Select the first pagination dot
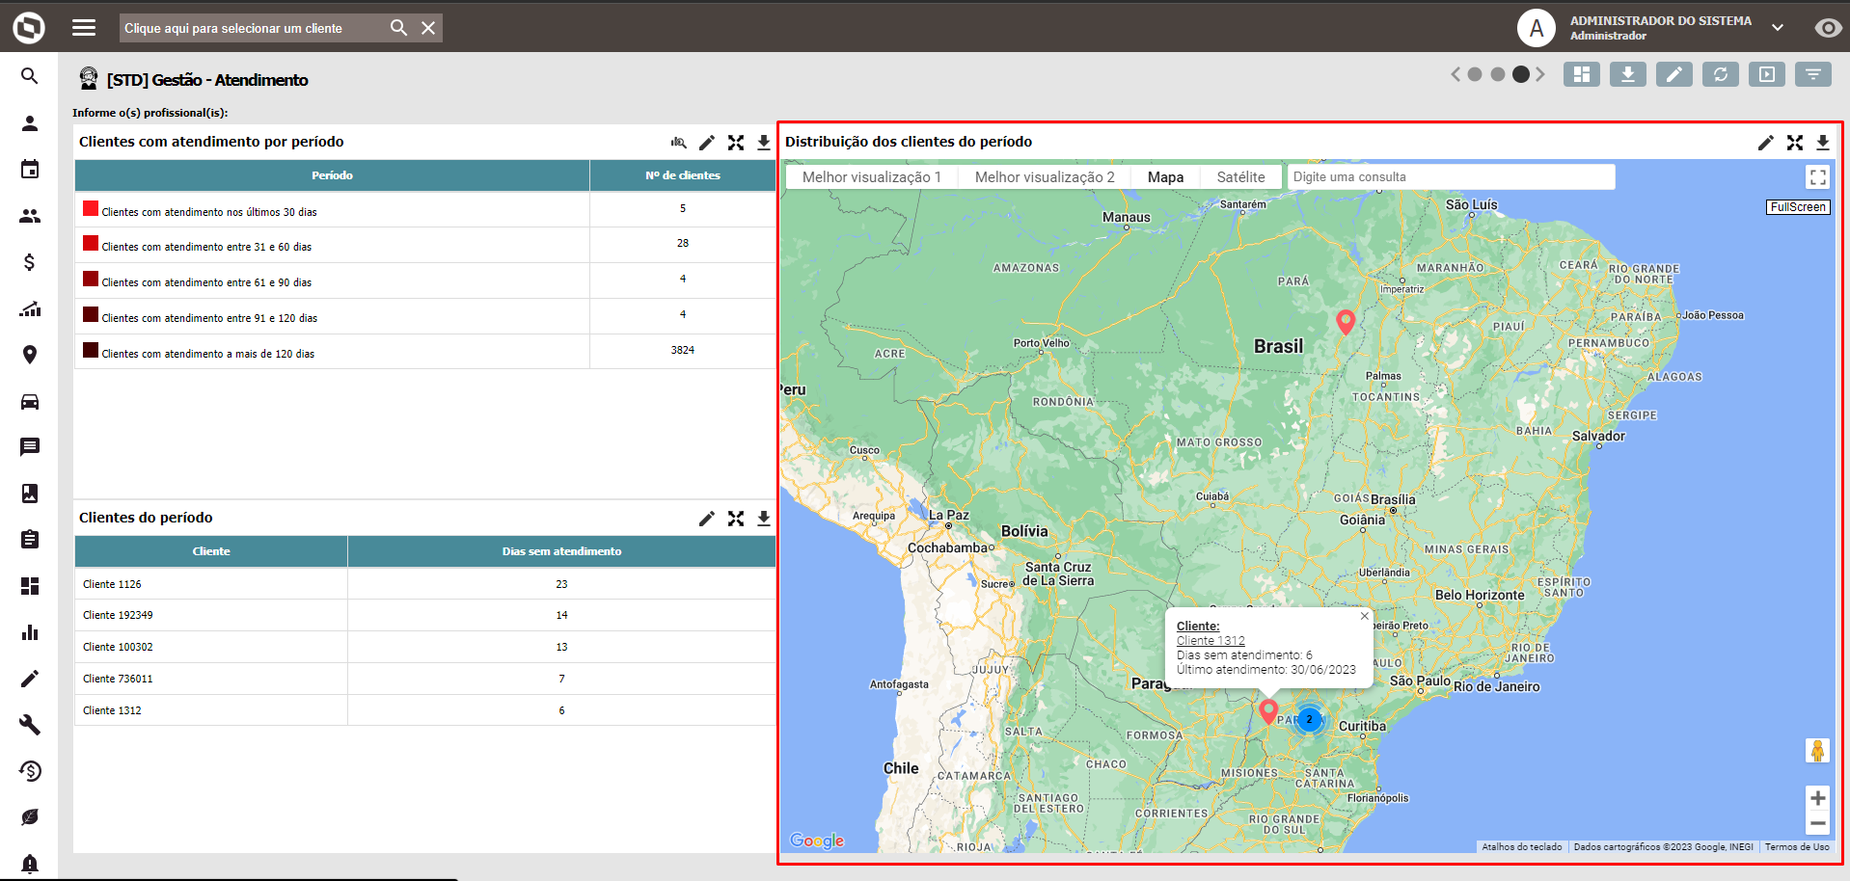 1475,74
